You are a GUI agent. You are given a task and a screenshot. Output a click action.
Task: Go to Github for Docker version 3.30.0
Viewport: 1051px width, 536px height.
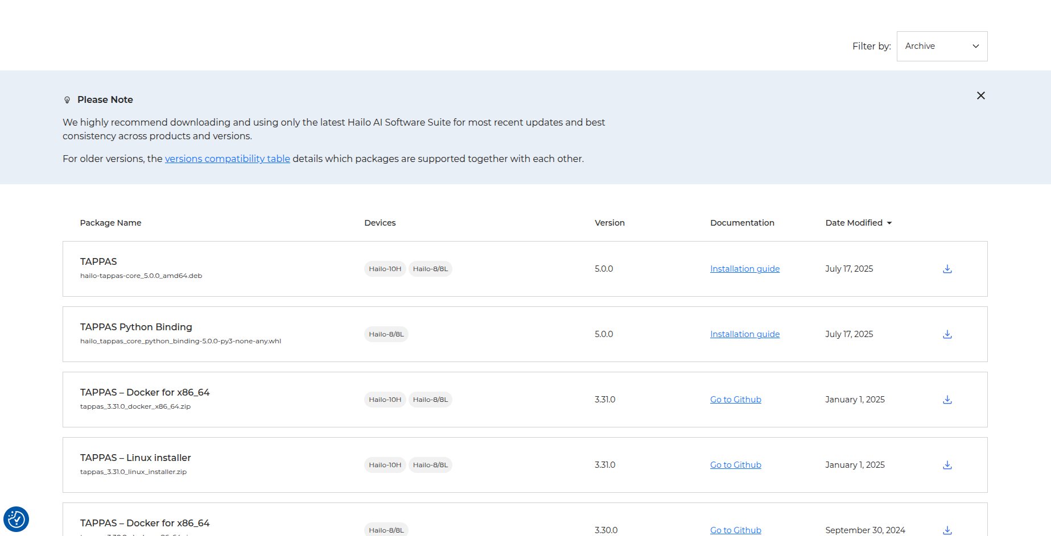tap(735, 530)
